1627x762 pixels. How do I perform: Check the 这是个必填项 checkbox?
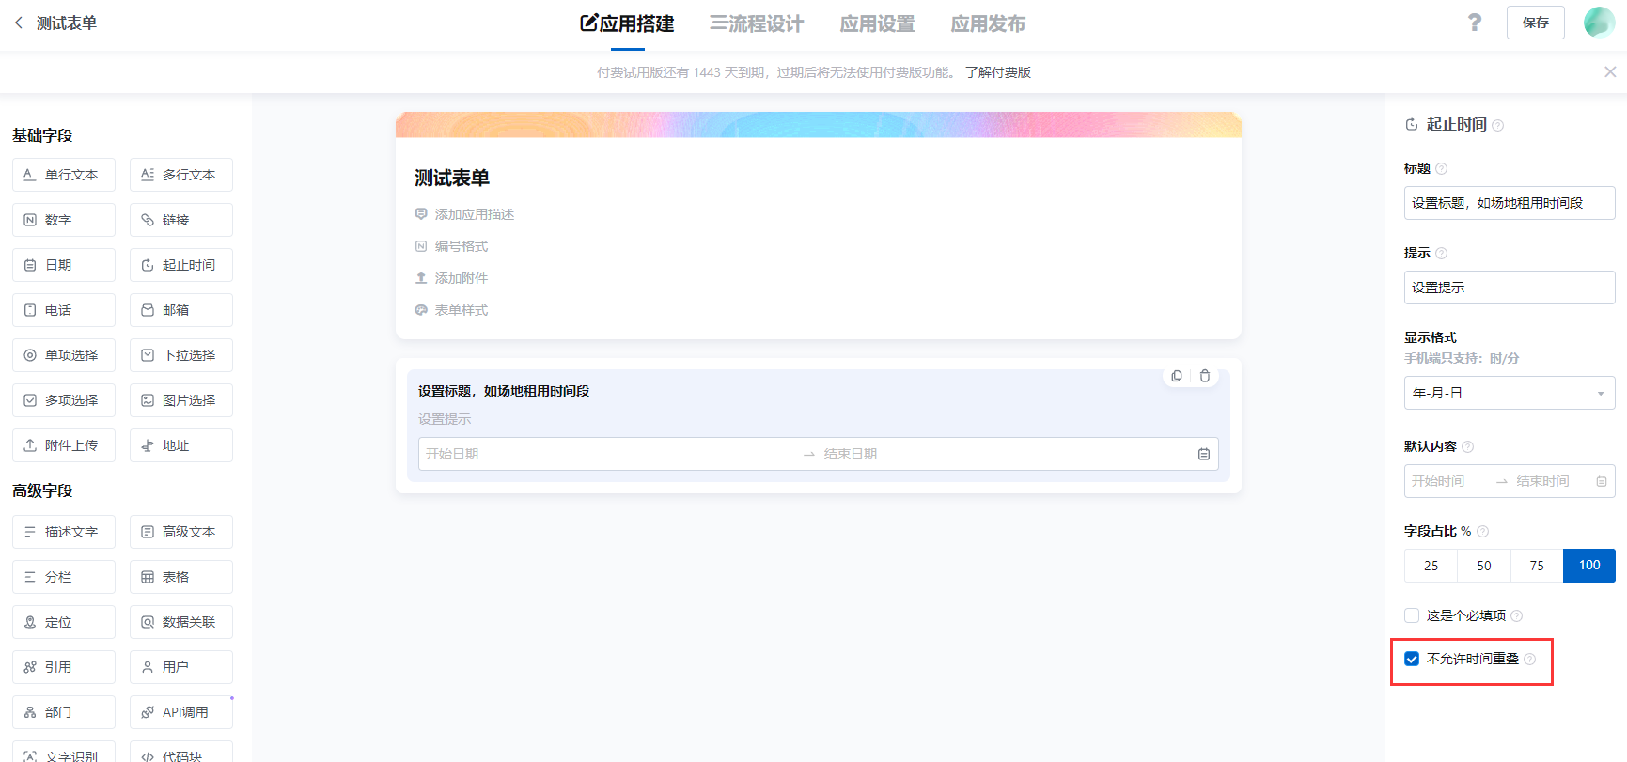coord(1412,615)
